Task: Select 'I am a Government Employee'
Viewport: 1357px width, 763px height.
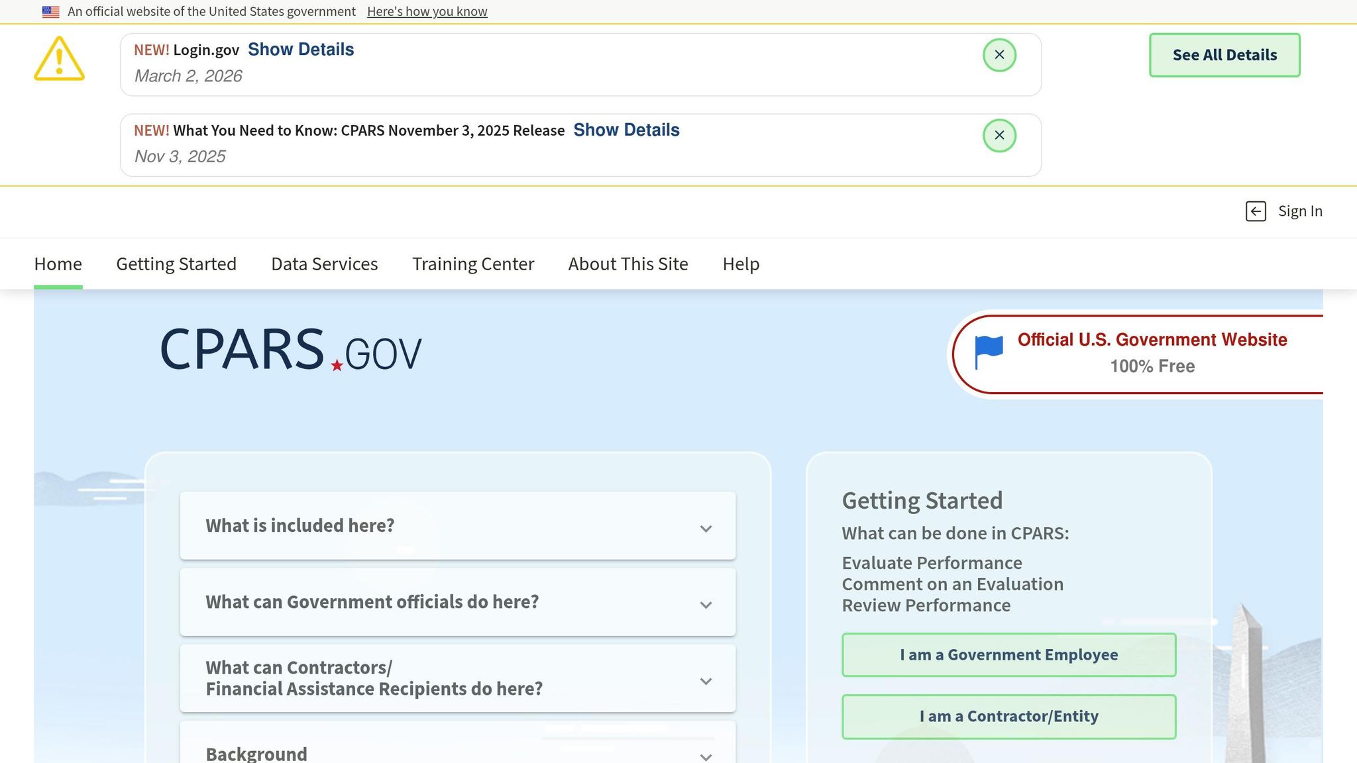Action: point(1008,655)
